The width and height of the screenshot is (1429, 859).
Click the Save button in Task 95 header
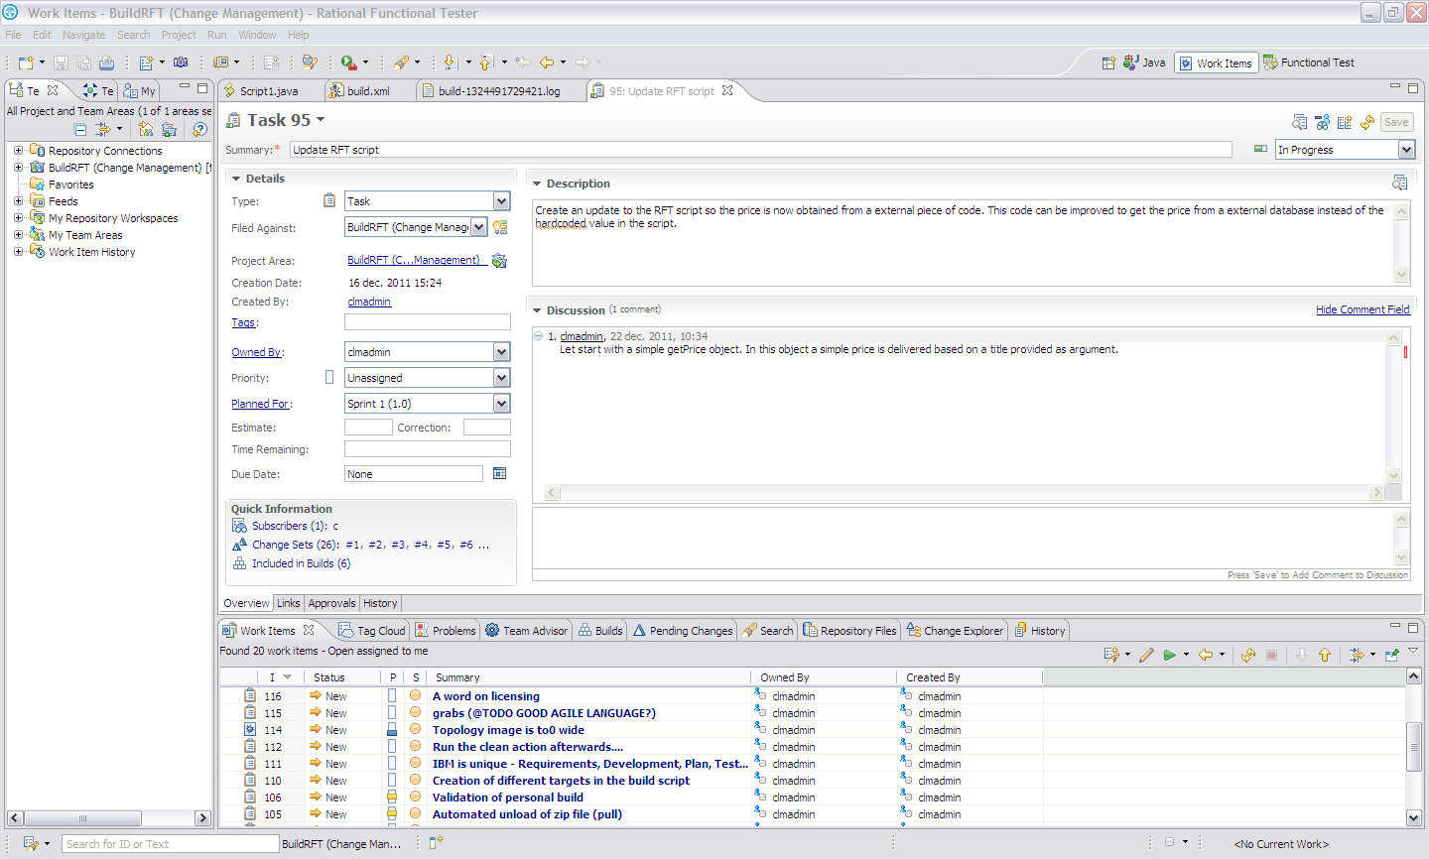(1396, 122)
